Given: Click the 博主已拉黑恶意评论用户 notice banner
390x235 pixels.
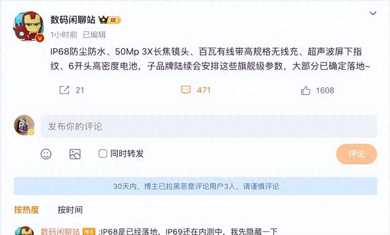Looking at the screenshot, I should (195, 186).
